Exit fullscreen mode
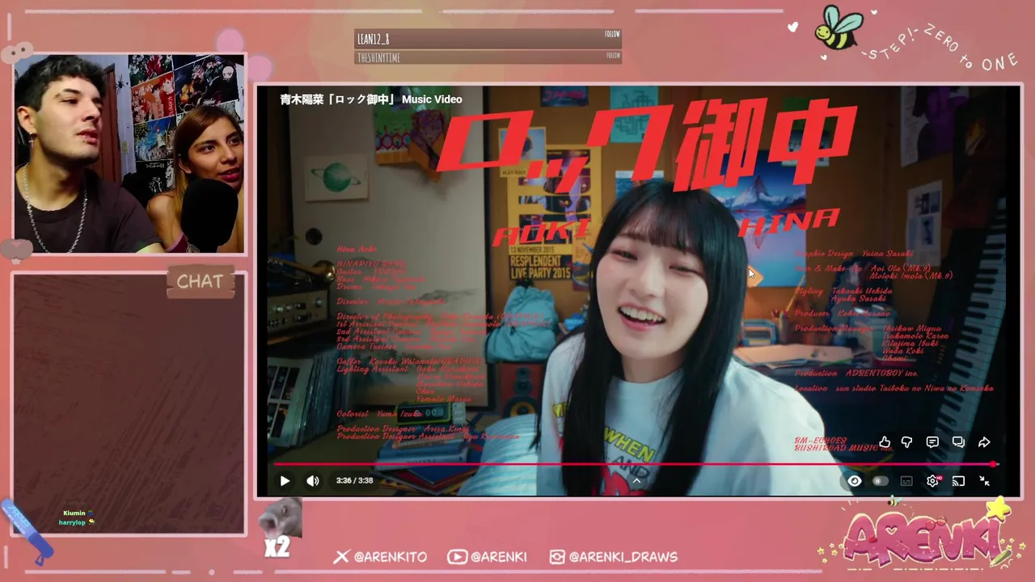Screen dimensions: 1035x582 984,481
